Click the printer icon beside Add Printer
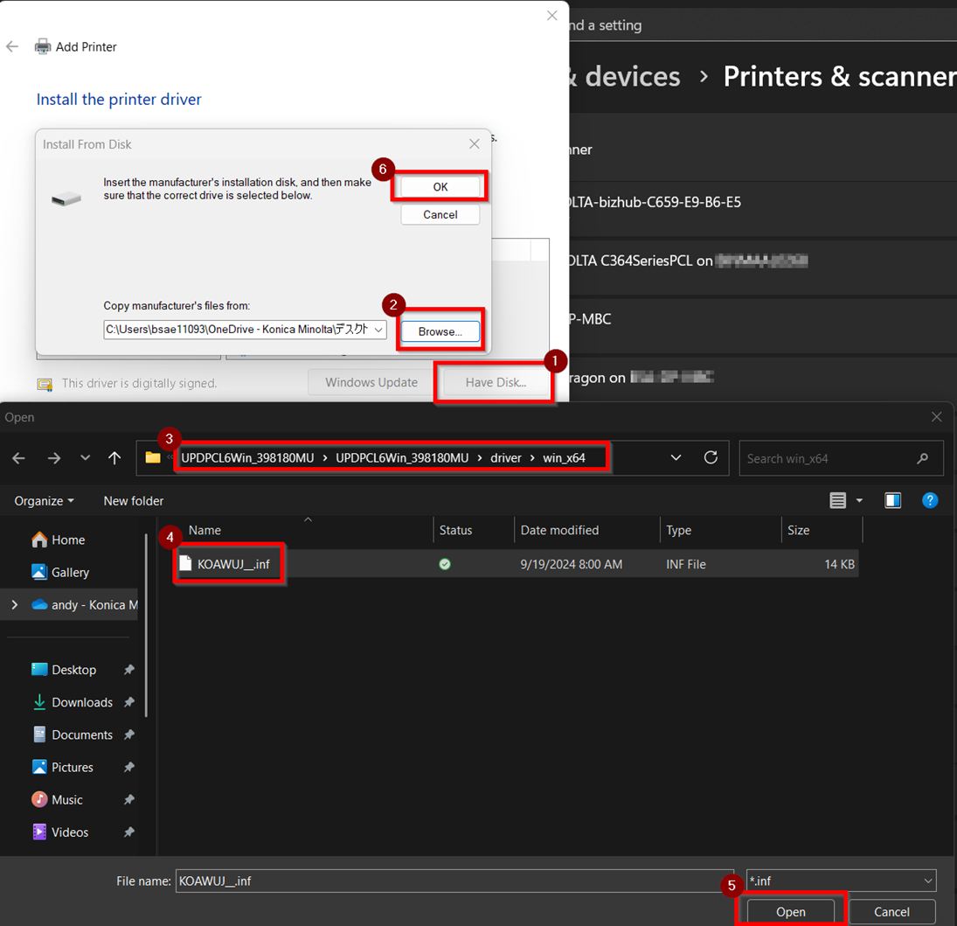The width and height of the screenshot is (957, 926). (x=42, y=46)
